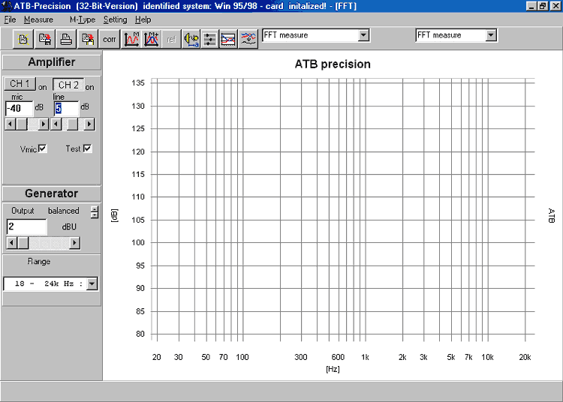Uncheck the Vmic checkbox
This screenshot has width=563, height=402.
(42, 148)
